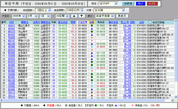Click the horizontal scrollbar track
178x109 pixels.
(x=84, y=100)
